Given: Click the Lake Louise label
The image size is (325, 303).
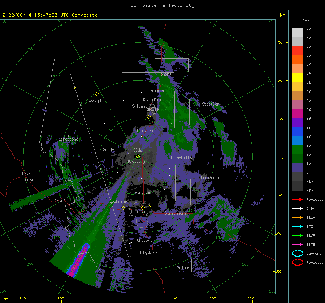Looking at the screenshot, I should point(28,177).
